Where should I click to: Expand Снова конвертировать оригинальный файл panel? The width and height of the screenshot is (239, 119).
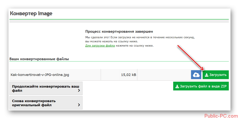point(46,103)
